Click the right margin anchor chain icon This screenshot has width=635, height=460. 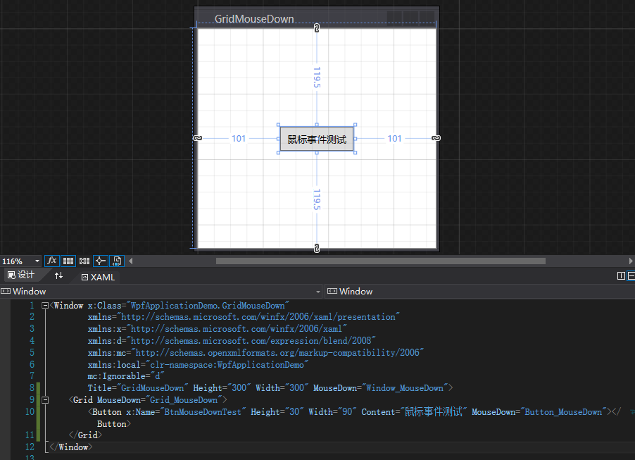(x=436, y=138)
